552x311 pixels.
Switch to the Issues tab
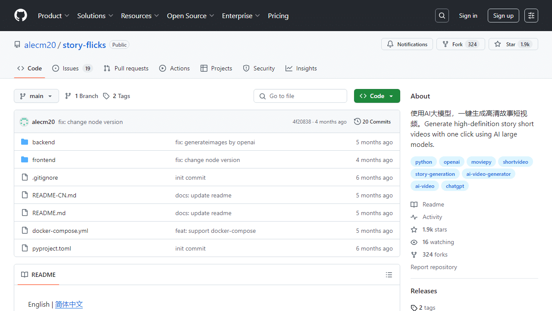(x=72, y=68)
